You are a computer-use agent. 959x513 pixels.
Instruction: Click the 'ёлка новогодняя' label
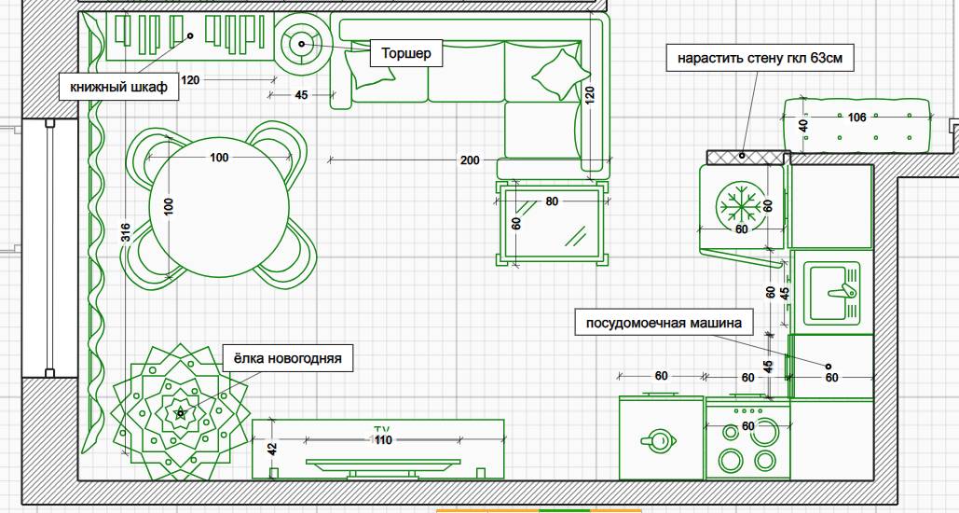287,358
